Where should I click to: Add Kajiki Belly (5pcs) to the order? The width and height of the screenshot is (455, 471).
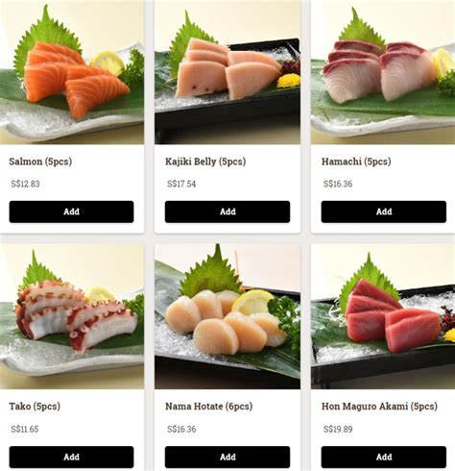click(x=227, y=211)
